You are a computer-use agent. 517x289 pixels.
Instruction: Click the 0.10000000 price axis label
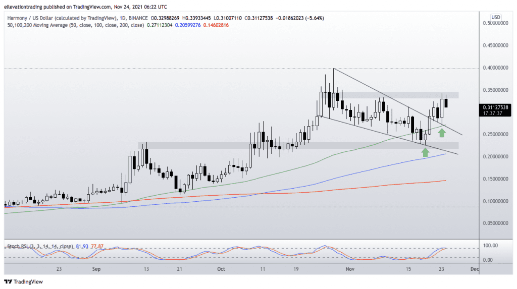coord(495,201)
